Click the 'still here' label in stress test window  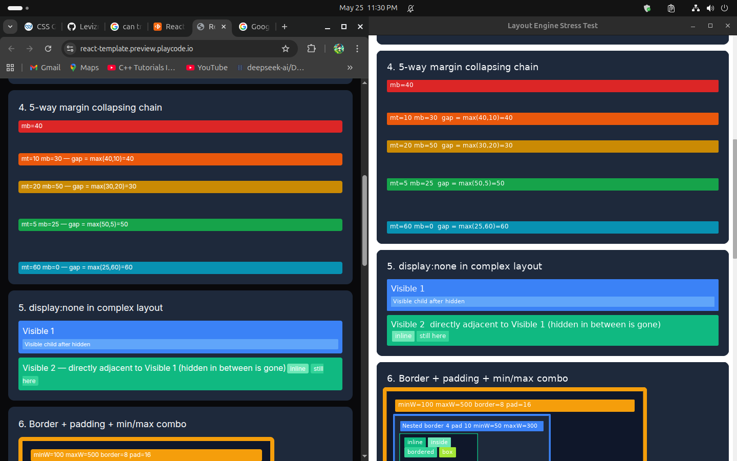[432, 336]
